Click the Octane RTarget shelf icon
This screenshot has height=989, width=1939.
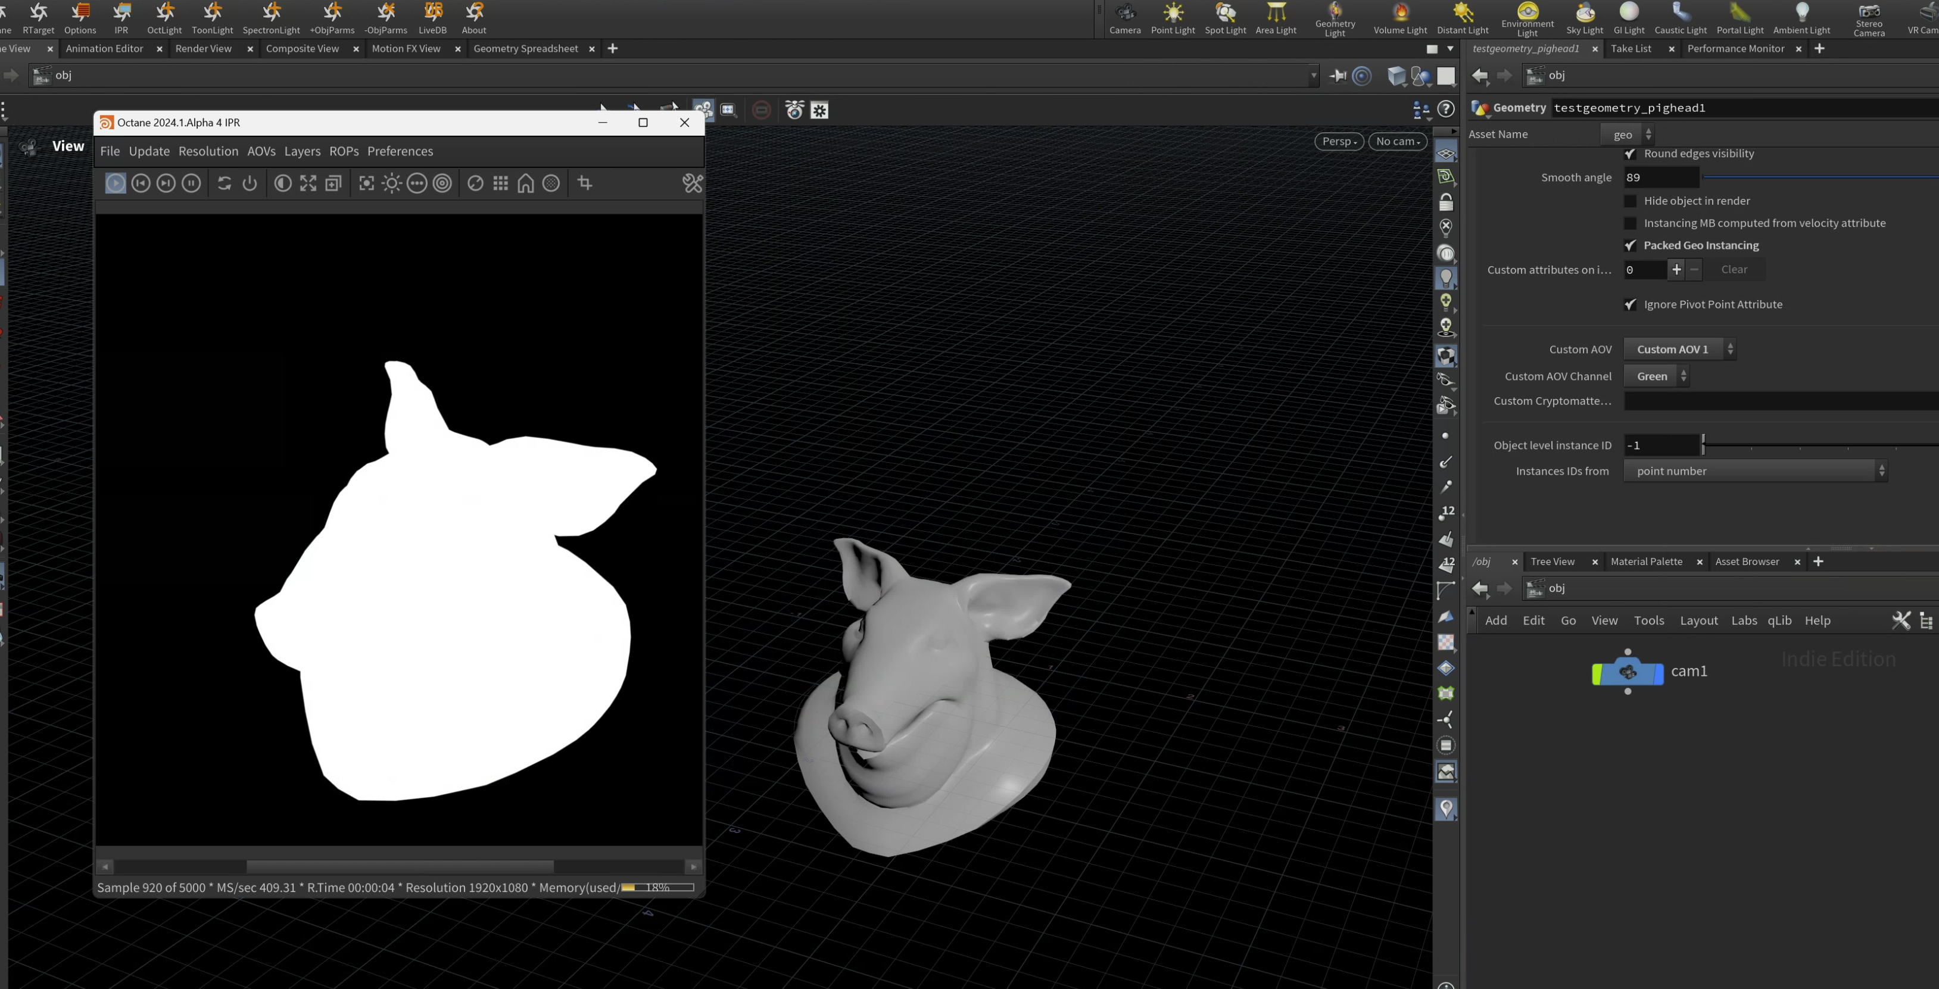pos(38,18)
